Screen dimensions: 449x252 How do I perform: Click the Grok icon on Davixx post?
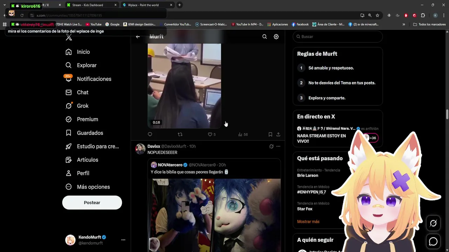271,146
